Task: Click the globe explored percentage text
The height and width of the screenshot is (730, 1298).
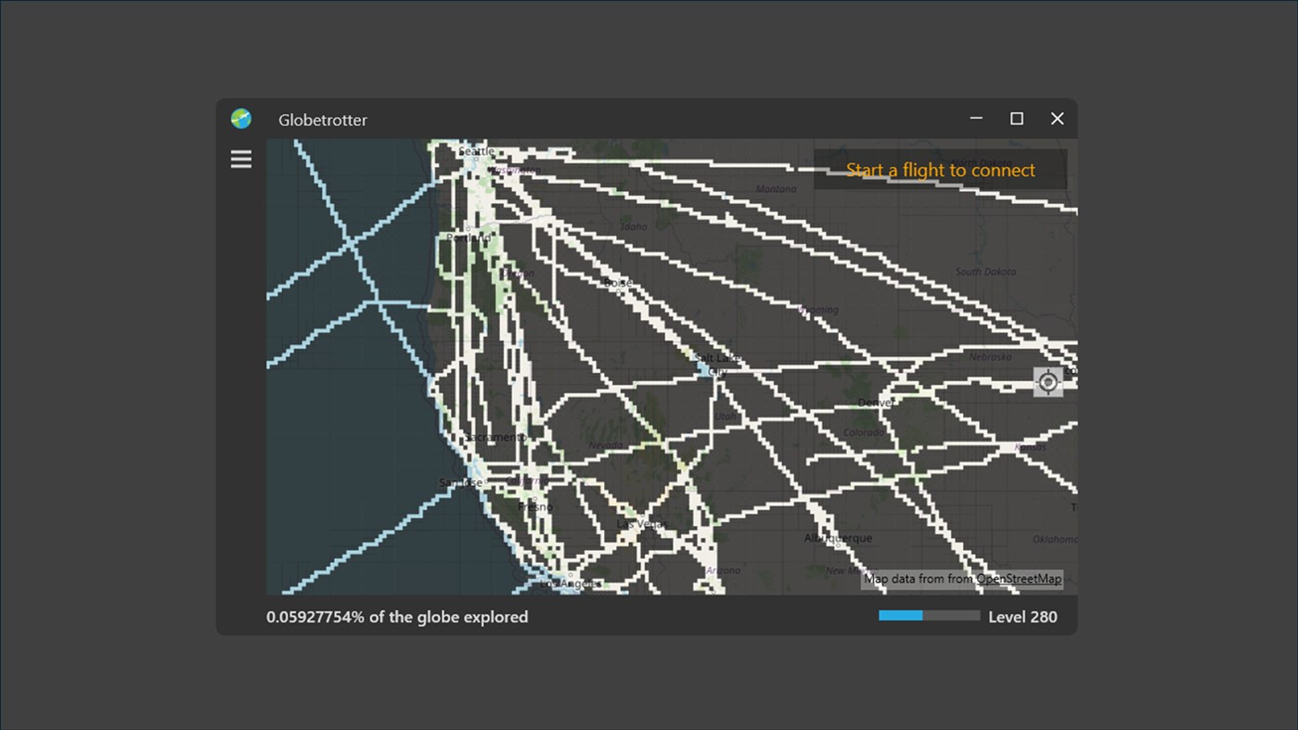Action: pyautogui.click(x=397, y=616)
